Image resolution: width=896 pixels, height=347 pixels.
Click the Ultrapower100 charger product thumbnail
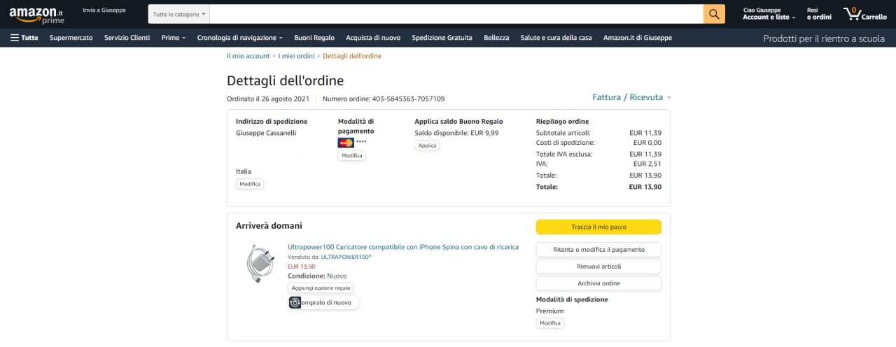point(261,263)
